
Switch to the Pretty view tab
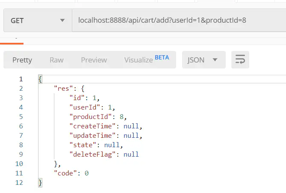pyautogui.click(x=22, y=60)
